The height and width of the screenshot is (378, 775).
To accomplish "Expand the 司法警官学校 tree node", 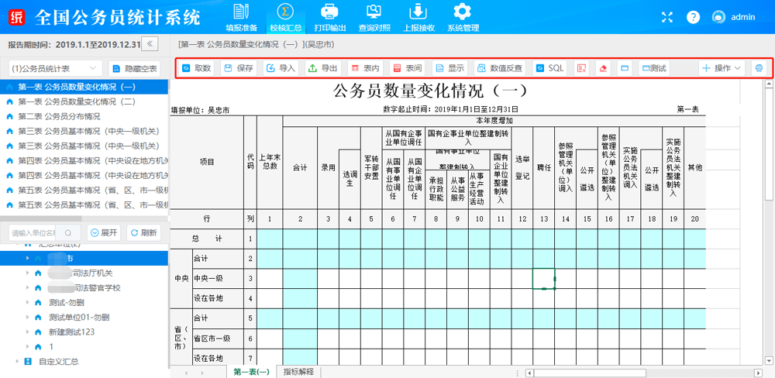I will (27, 287).
